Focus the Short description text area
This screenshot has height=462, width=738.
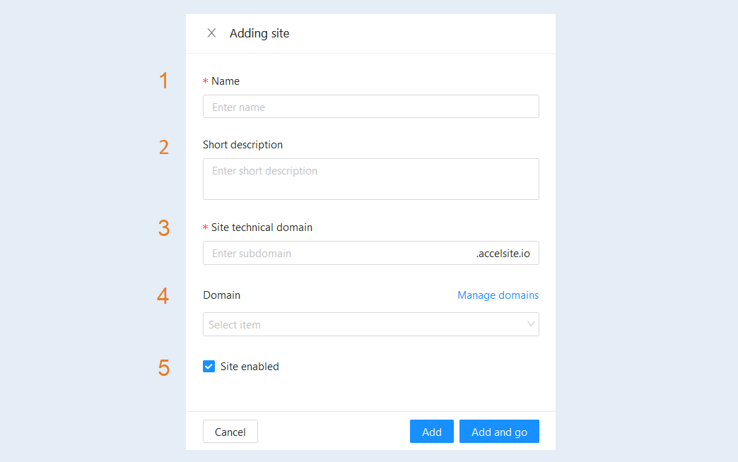click(371, 179)
